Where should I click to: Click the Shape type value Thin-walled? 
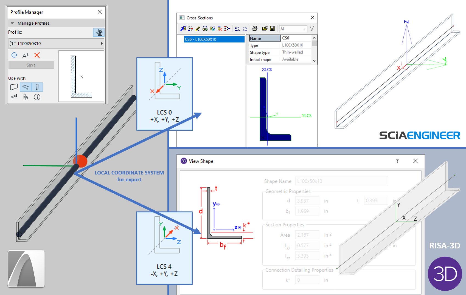[296, 52]
